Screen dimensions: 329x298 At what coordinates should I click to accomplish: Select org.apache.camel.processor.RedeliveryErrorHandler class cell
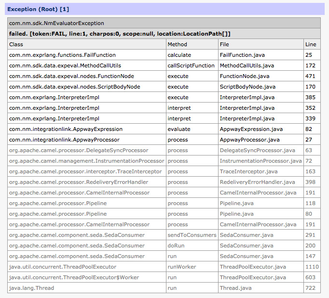tap(87, 182)
